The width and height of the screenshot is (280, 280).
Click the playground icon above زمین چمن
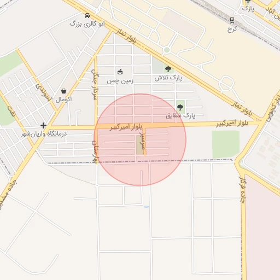tap(120, 72)
